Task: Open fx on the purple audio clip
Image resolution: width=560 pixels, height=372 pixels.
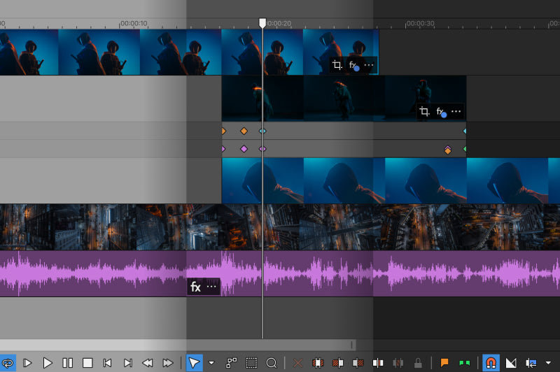Action: point(195,287)
